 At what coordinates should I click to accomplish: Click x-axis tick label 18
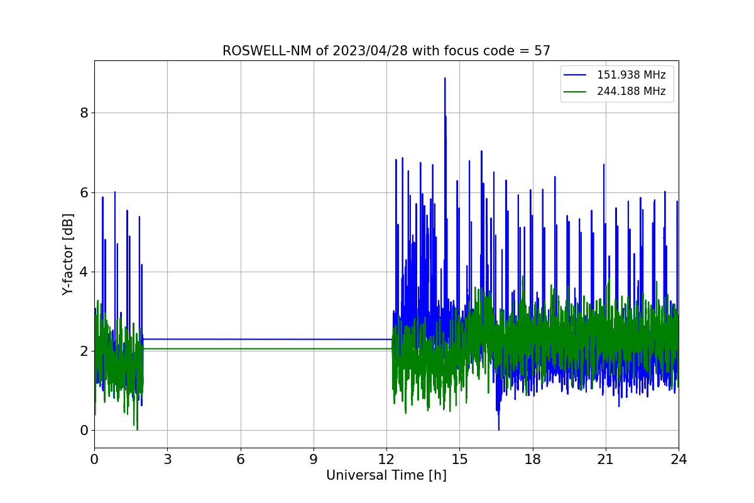[533, 459]
